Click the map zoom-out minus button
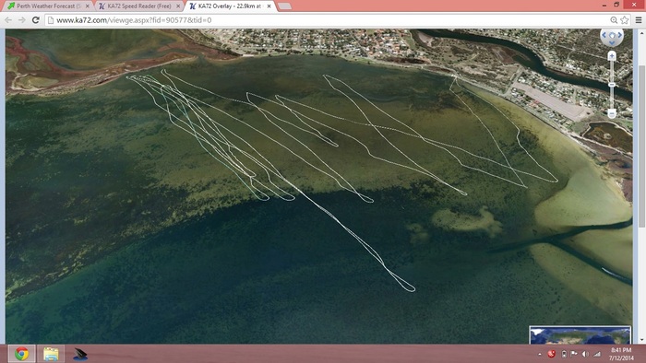The height and width of the screenshot is (363, 646). coord(612,113)
